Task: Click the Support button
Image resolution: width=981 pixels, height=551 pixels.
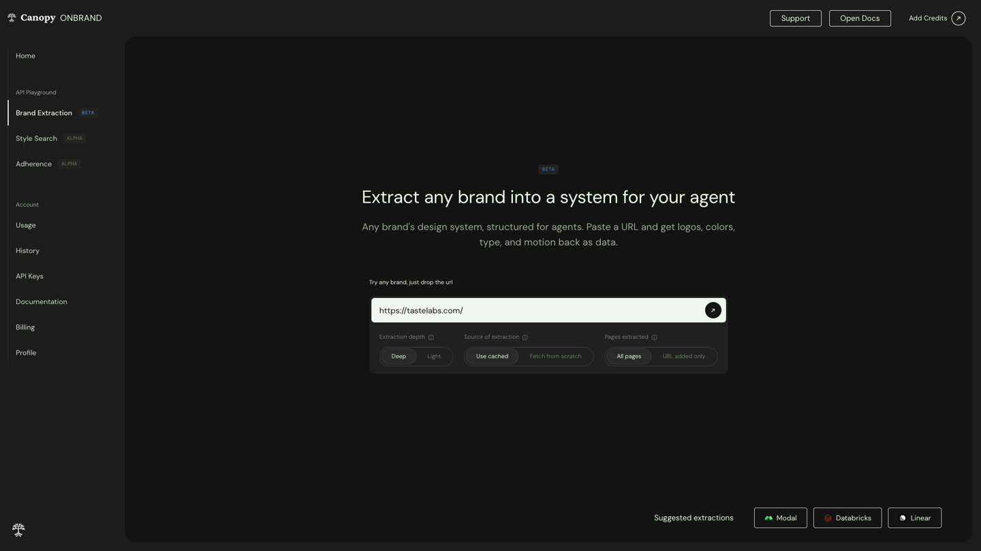Action: pos(795,18)
